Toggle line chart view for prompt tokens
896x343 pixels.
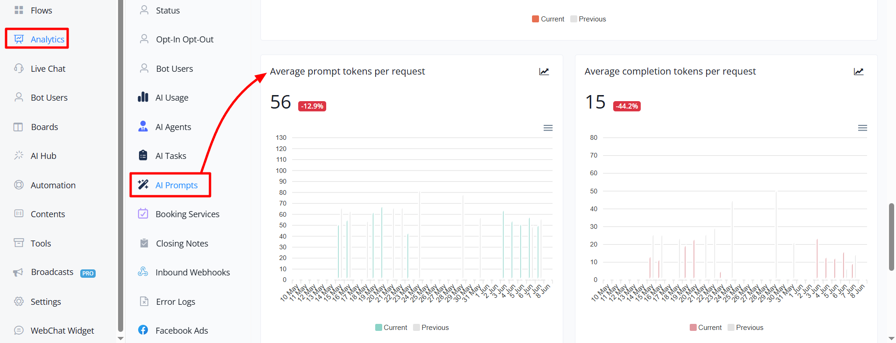tap(544, 72)
